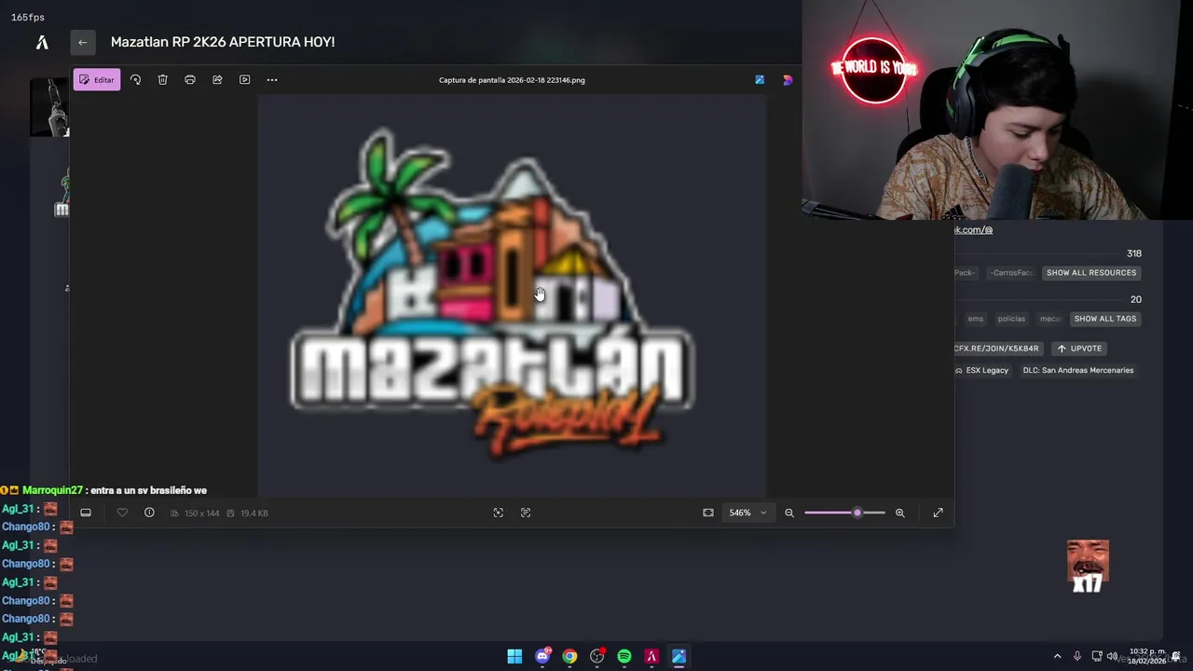Activate the visual search scan icon
The width and height of the screenshot is (1193, 671).
[499, 513]
